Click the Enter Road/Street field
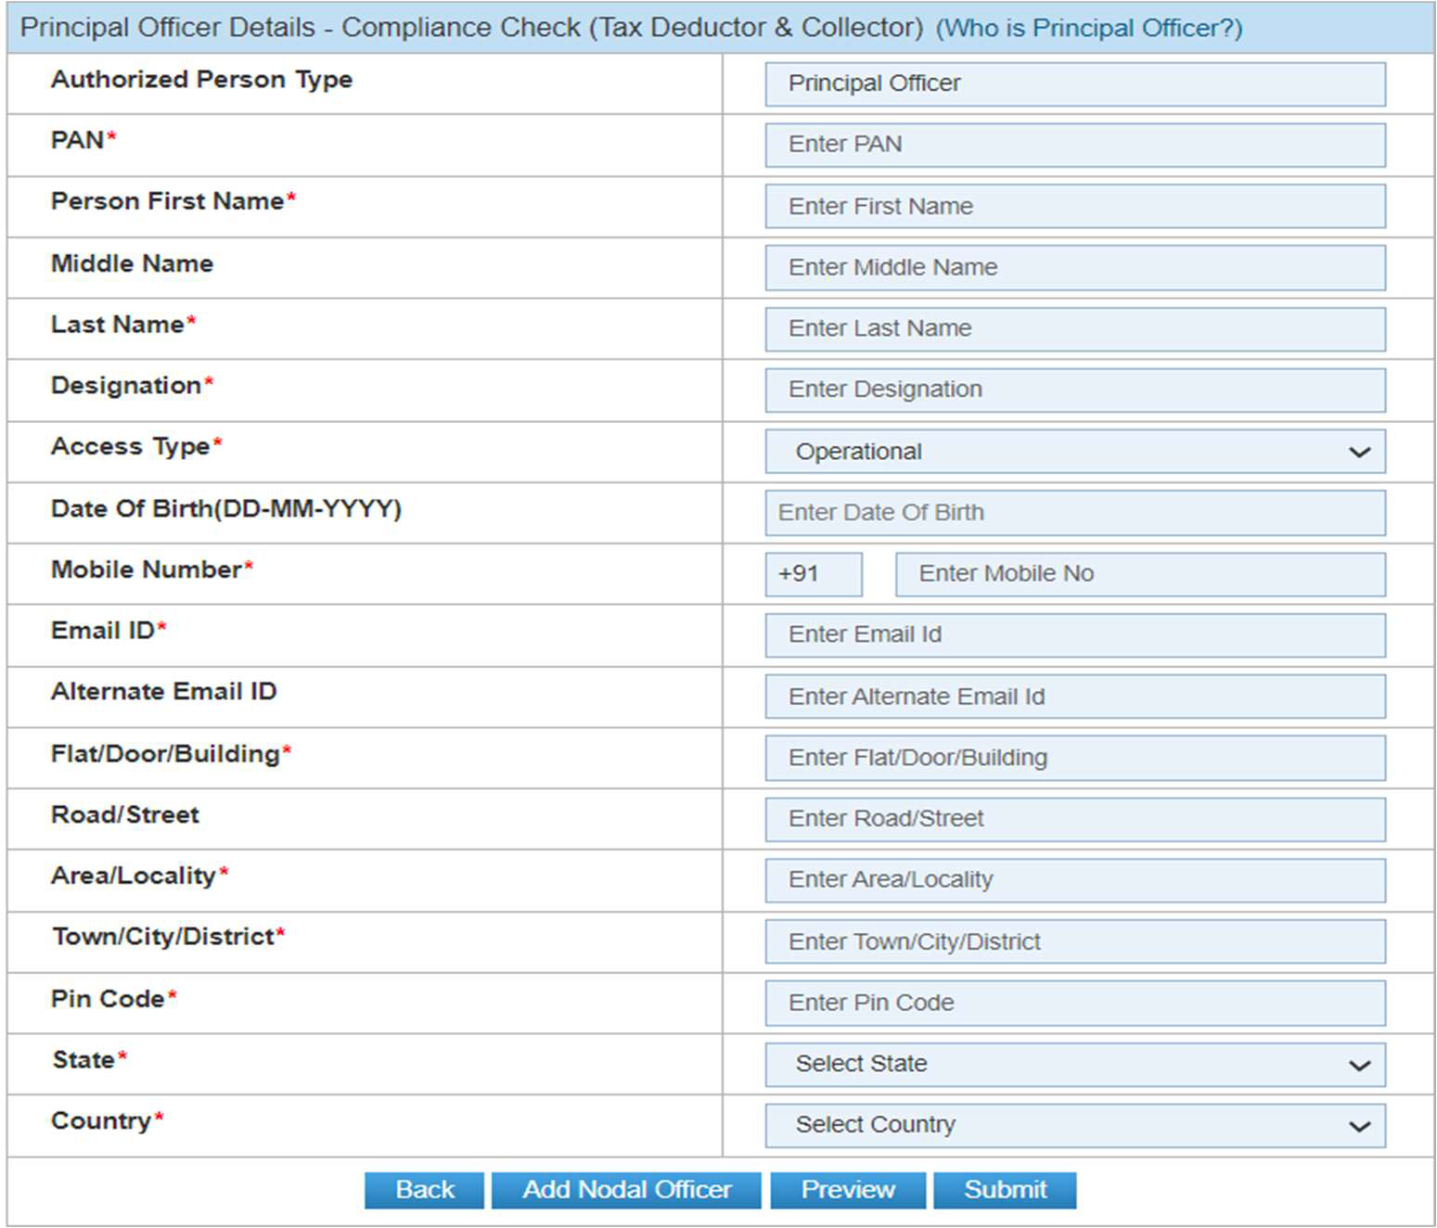Image resolution: width=1437 pixels, height=1228 pixels. 1075,819
